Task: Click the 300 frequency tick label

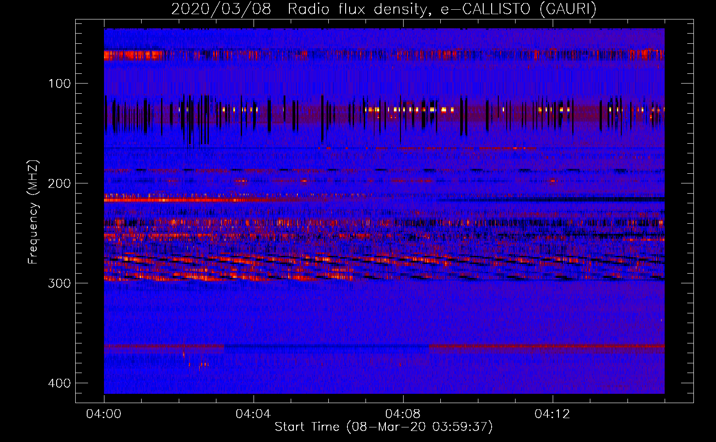Action: coord(59,283)
